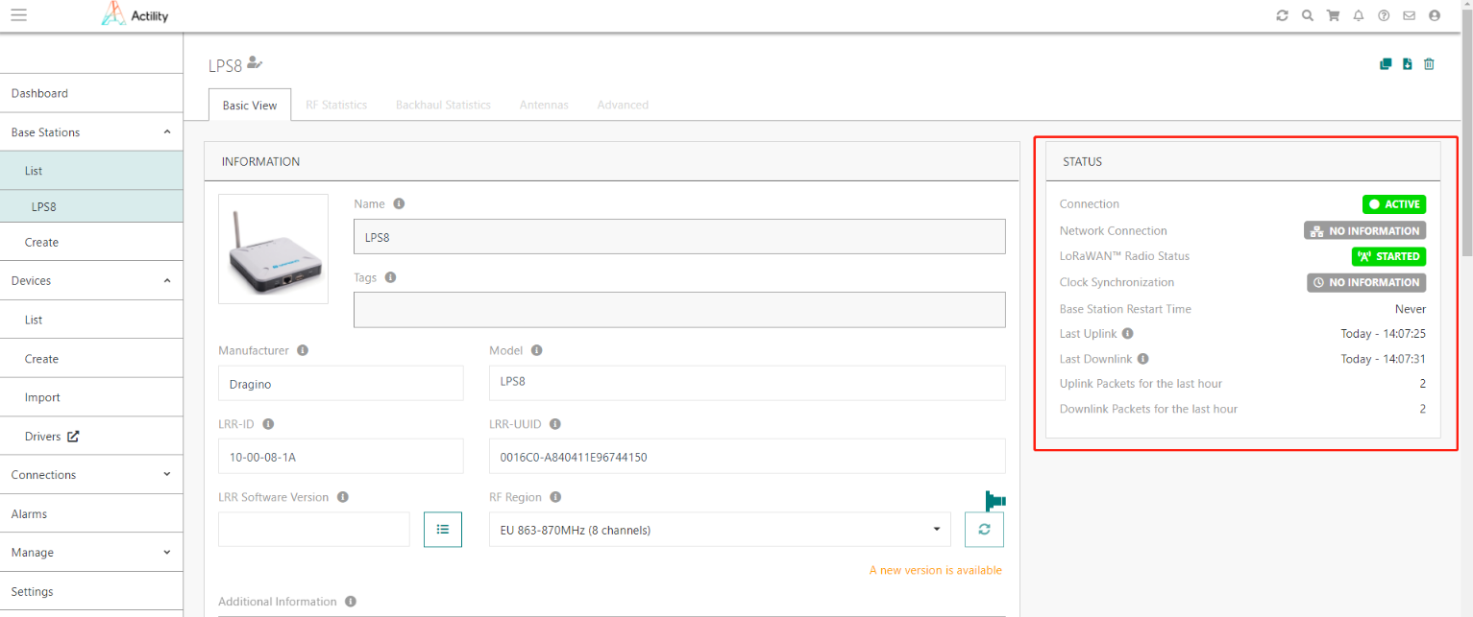1473x617 pixels.
Task: Open the RF Region dropdown
Action: pos(720,530)
